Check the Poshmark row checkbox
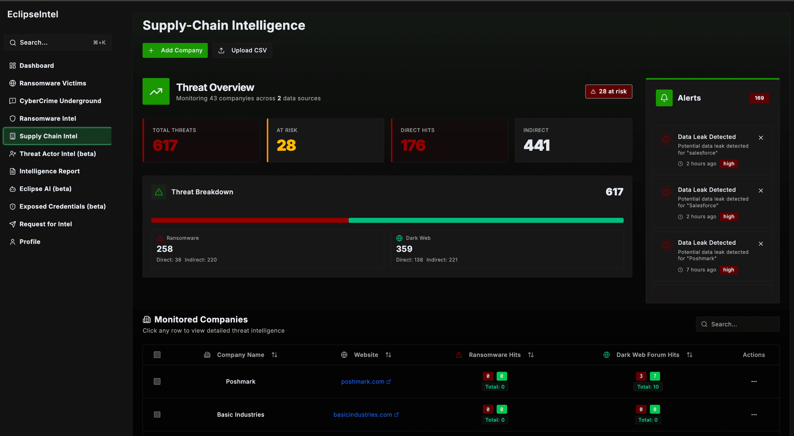 tap(157, 381)
